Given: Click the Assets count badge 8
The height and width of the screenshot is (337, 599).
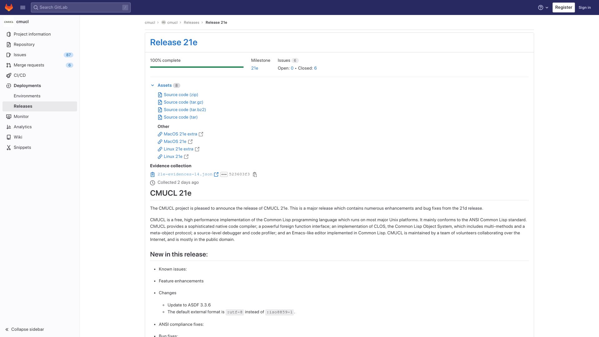Looking at the screenshot, I should (x=177, y=85).
